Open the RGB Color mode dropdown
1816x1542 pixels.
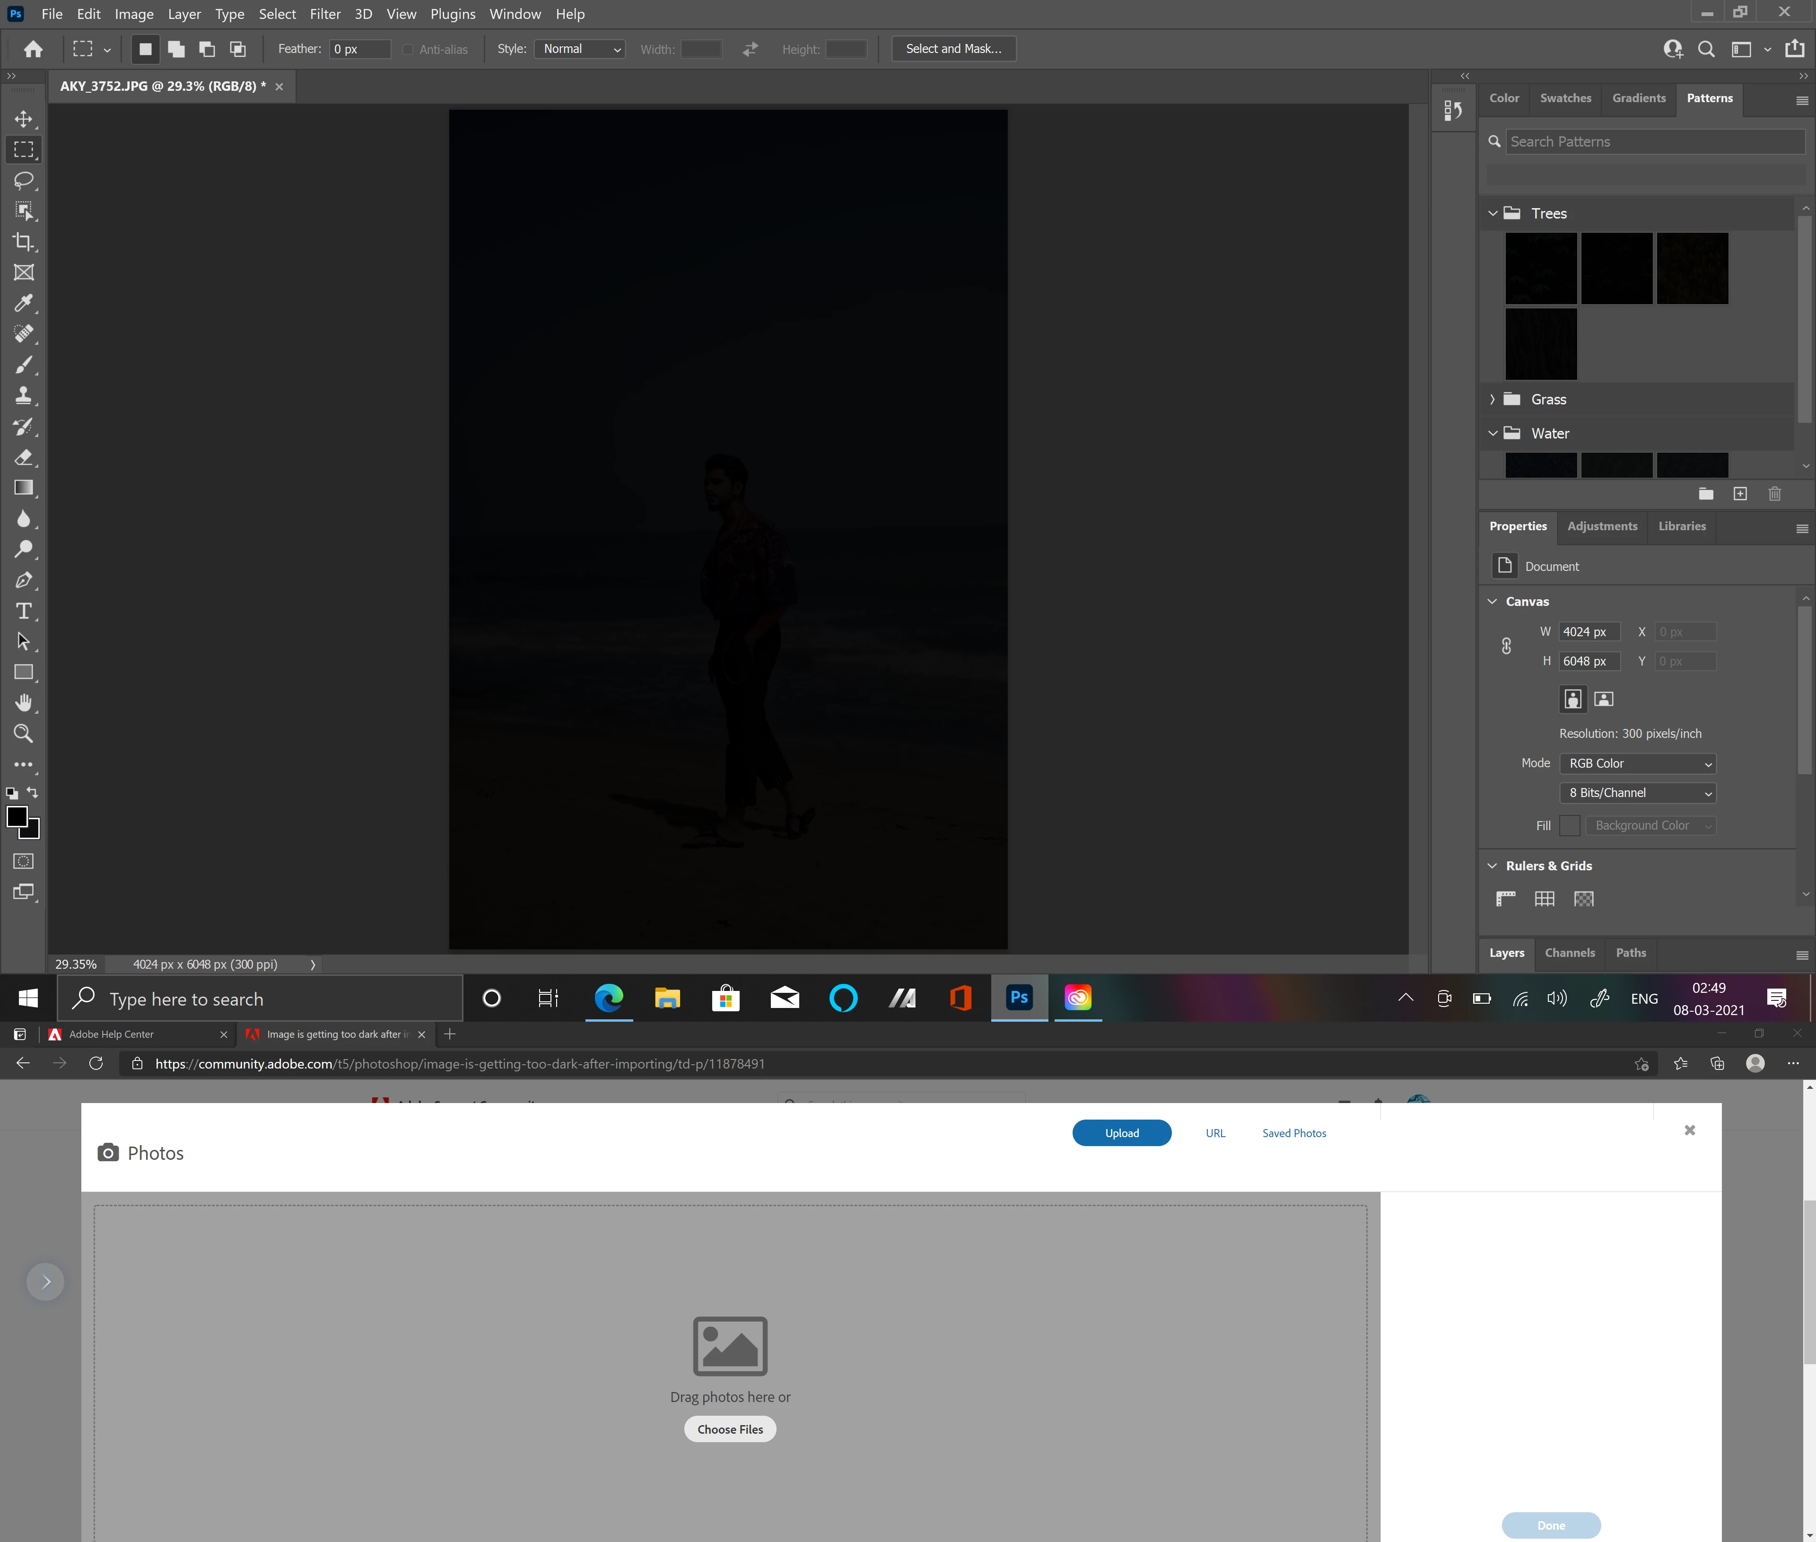[x=1638, y=763]
